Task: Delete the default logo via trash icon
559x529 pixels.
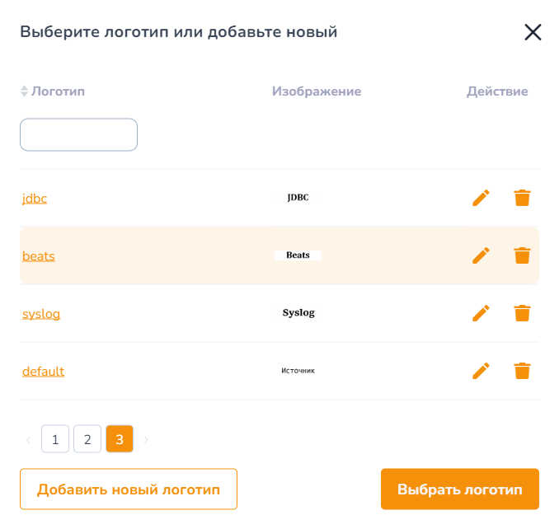Action: (522, 371)
